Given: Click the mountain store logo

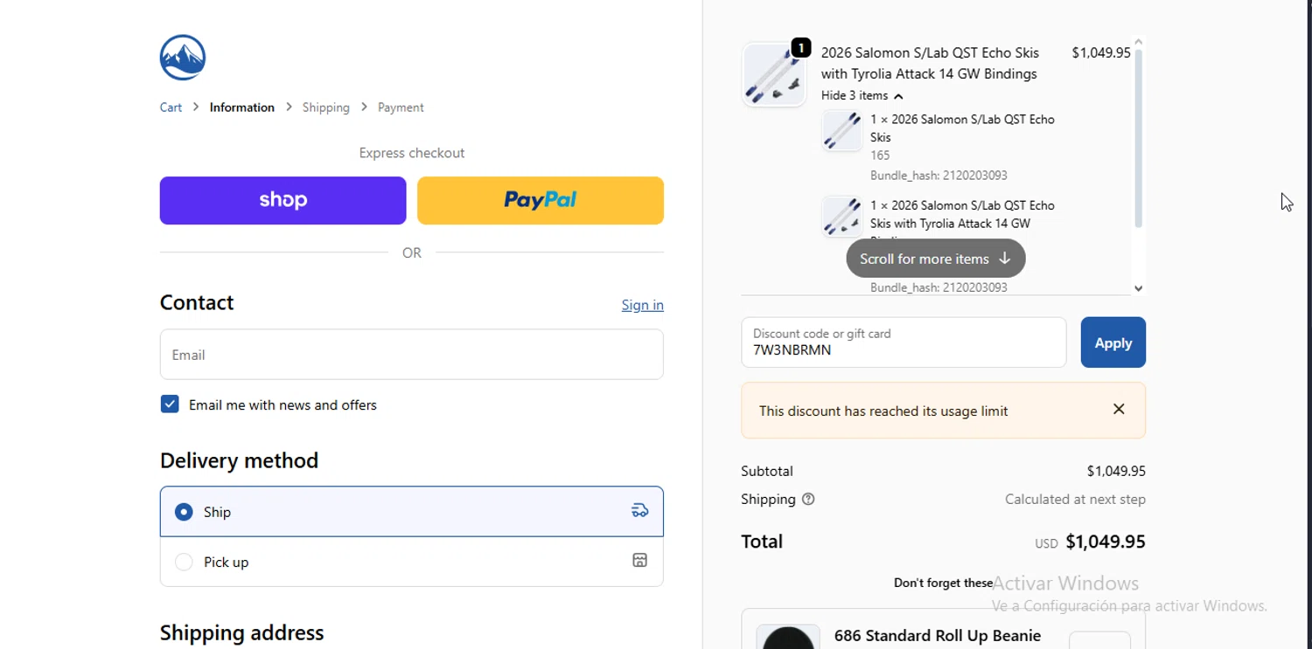Looking at the screenshot, I should click(x=183, y=58).
